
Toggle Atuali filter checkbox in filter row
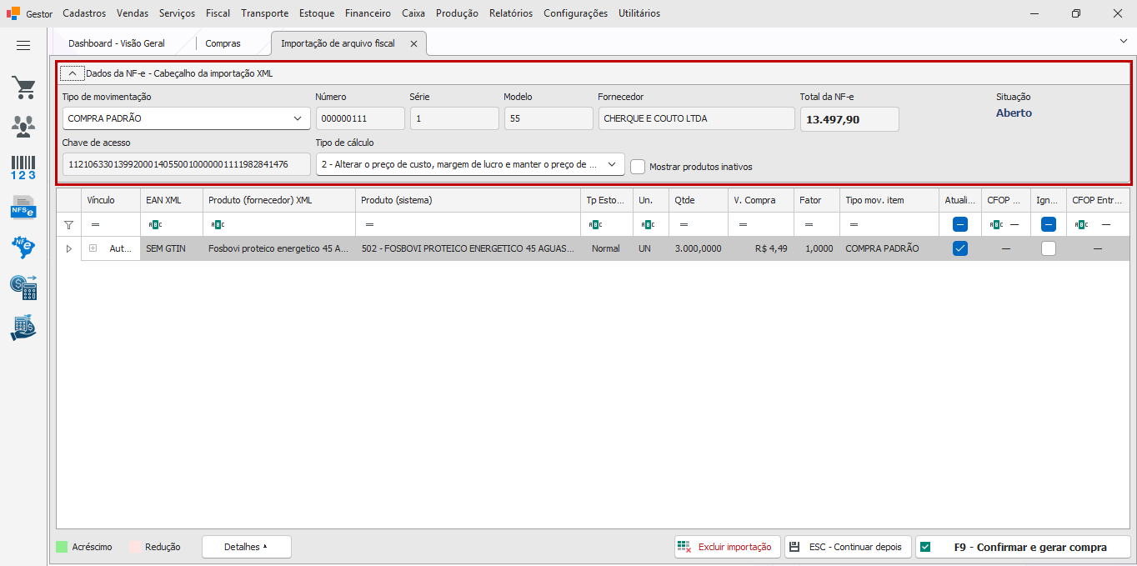point(960,224)
